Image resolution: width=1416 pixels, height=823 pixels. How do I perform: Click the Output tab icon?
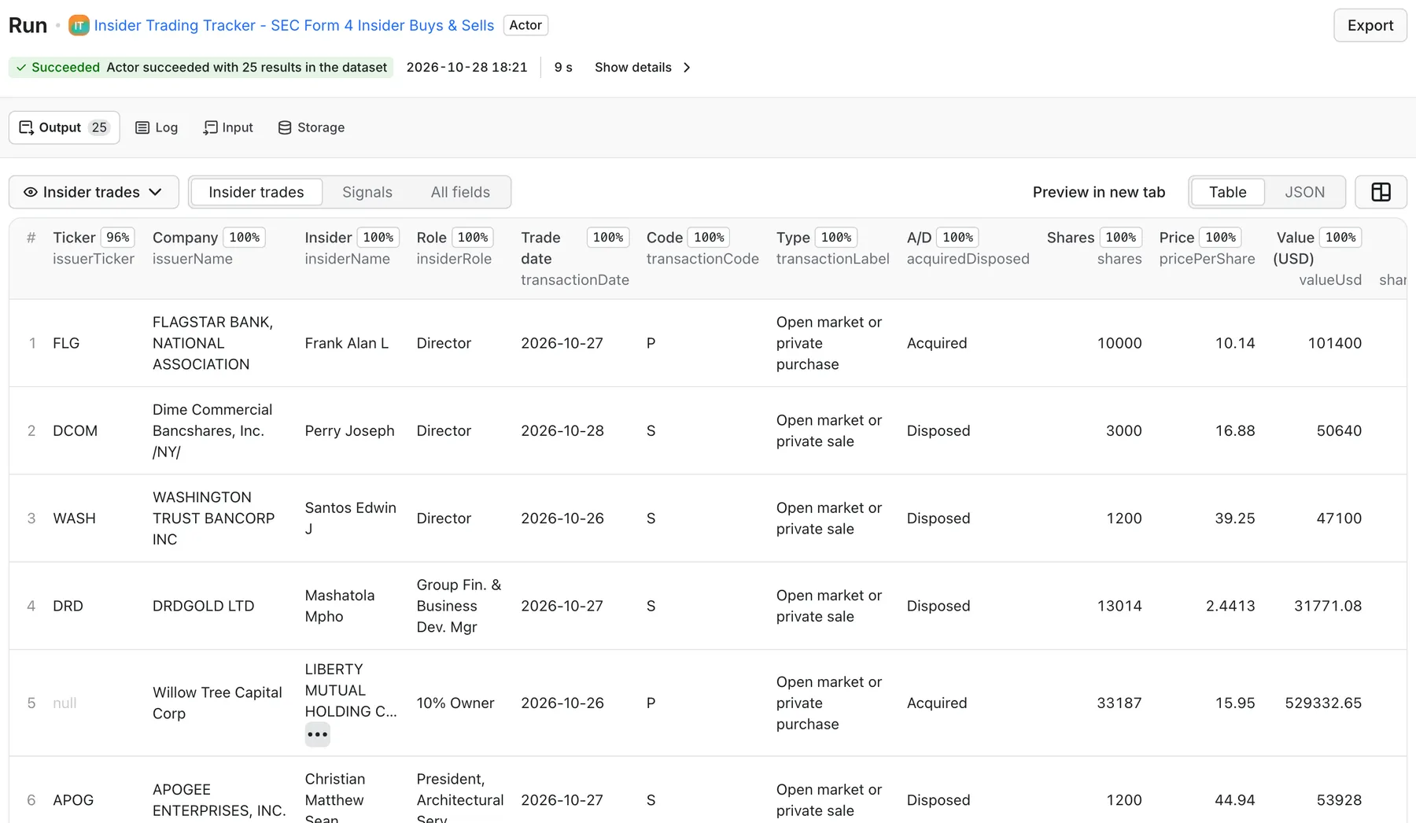[x=26, y=127]
